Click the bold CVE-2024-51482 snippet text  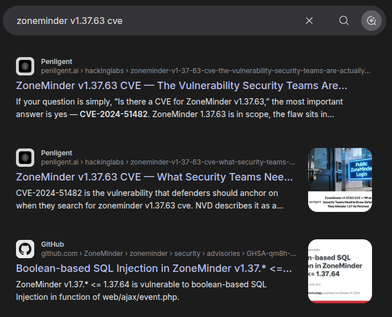[x=114, y=114]
